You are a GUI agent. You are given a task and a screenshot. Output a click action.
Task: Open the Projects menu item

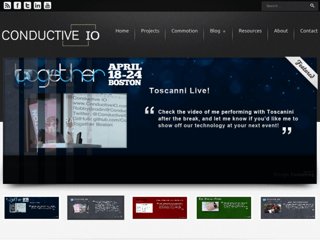pos(150,31)
